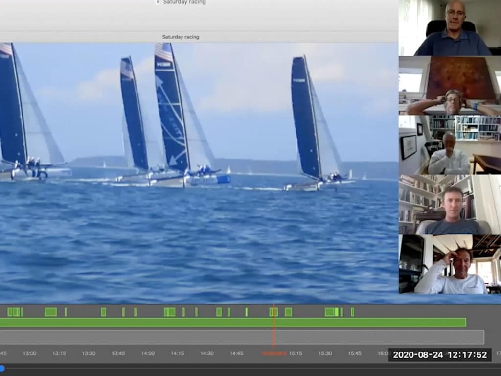501x376 pixels.
Task: Click the main sailing race video
Action: 198,171
